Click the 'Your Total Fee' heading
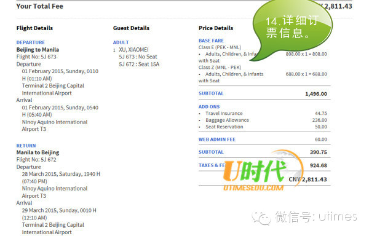This screenshot has width=369, height=236. click(40, 6)
